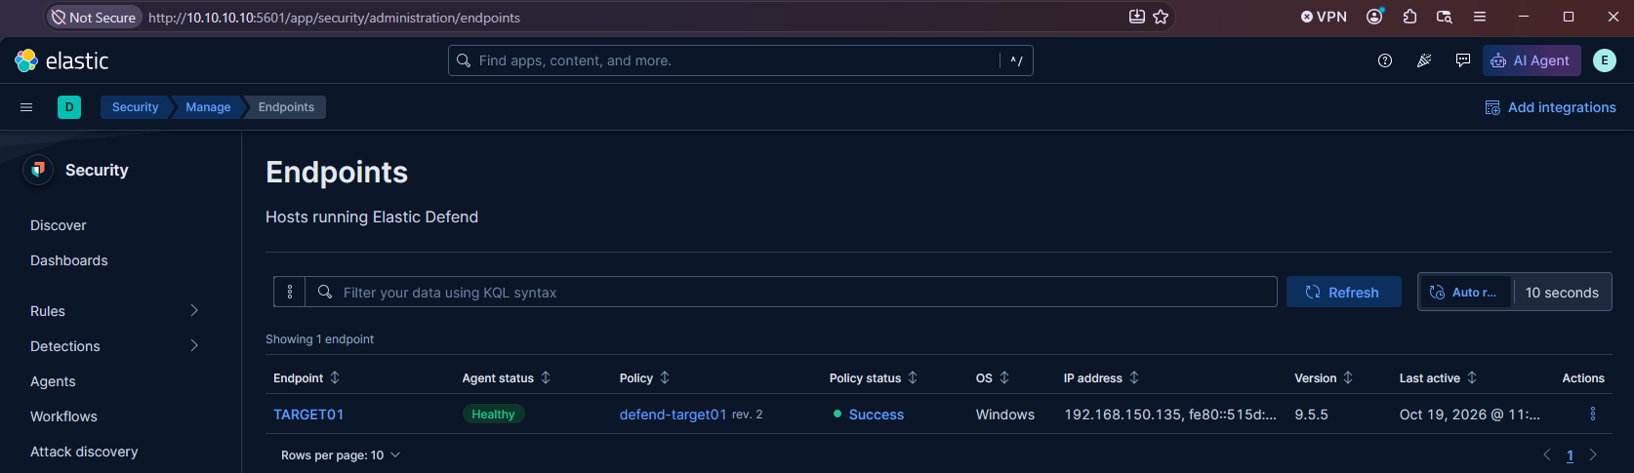This screenshot has height=473, width=1634.
Task: Toggle the hamburger navigation menu
Action: [26, 107]
